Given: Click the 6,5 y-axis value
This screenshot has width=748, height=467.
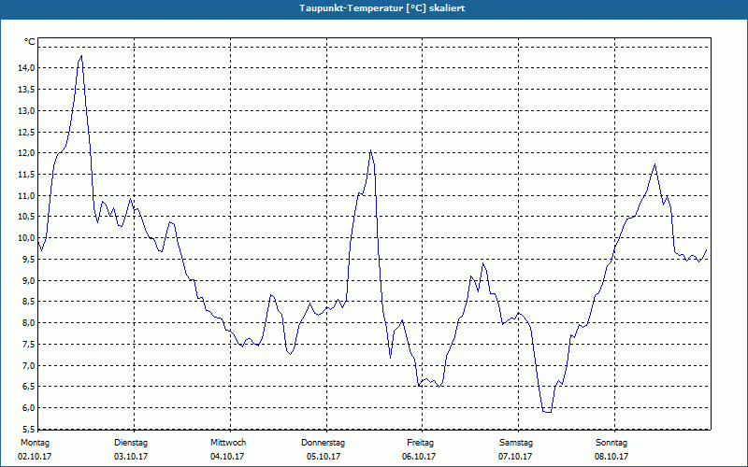Looking at the screenshot, I should (x=28, y=387).
